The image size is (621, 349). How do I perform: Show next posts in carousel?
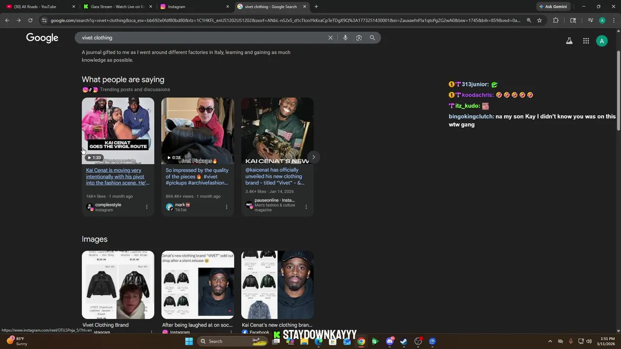point(313,157)
